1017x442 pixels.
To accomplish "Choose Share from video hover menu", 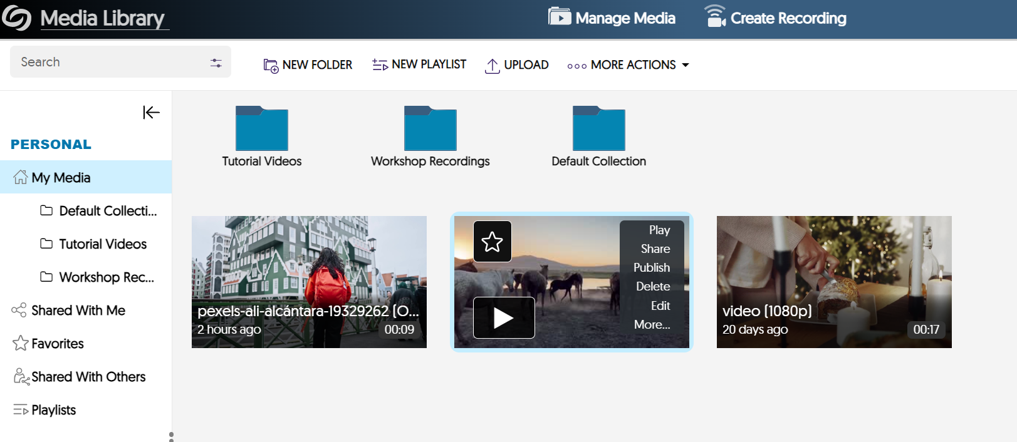I will tap(655, 249).
